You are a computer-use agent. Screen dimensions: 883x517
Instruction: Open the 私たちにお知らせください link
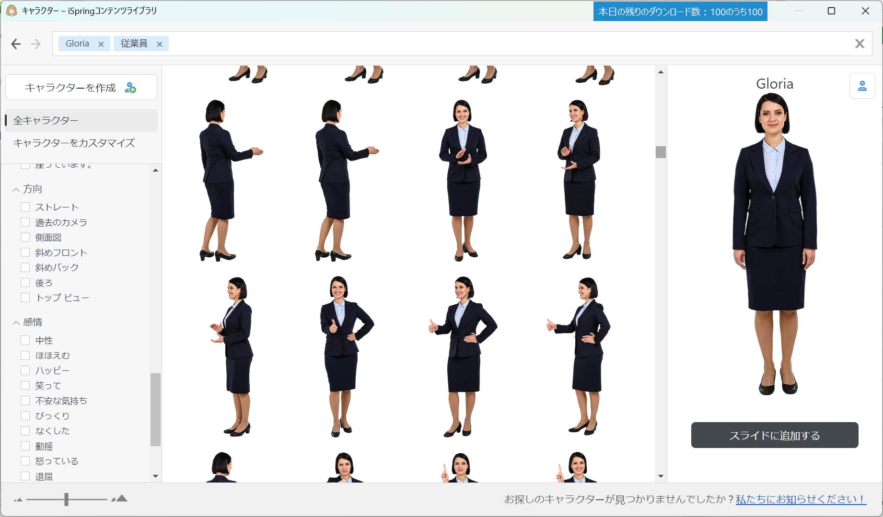799,499
